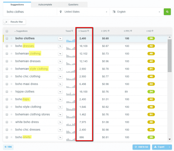Click the help icon next to KD

pyautogui.click(x=153, y=31)
